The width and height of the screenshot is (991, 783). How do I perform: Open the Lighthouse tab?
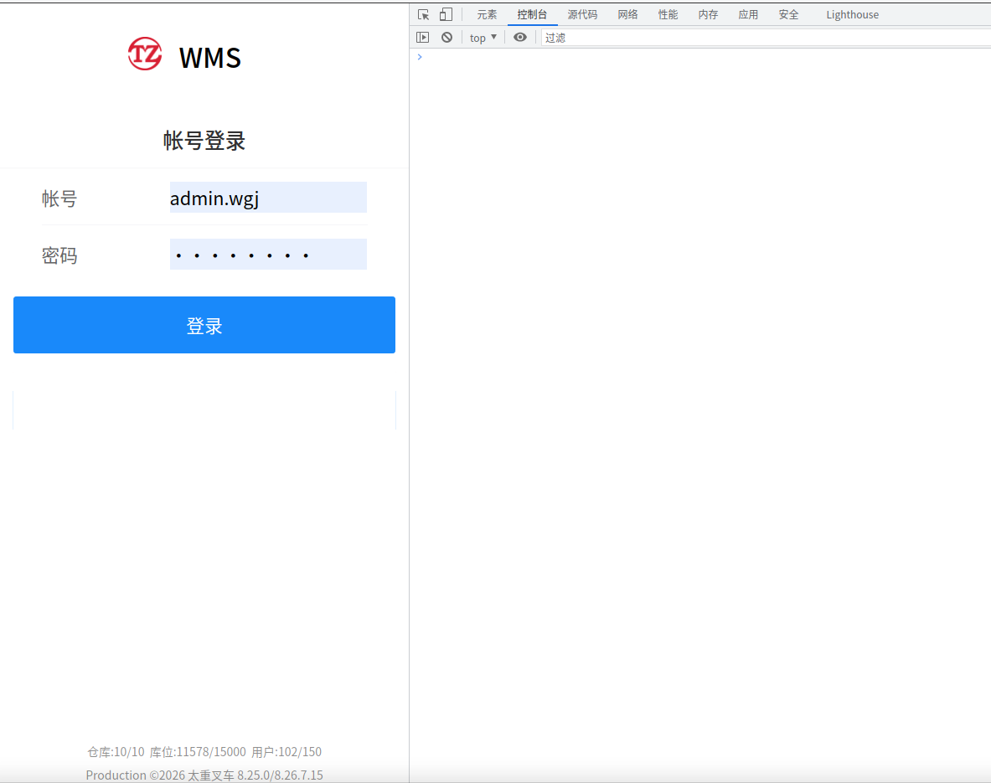(x=852, y=14)
